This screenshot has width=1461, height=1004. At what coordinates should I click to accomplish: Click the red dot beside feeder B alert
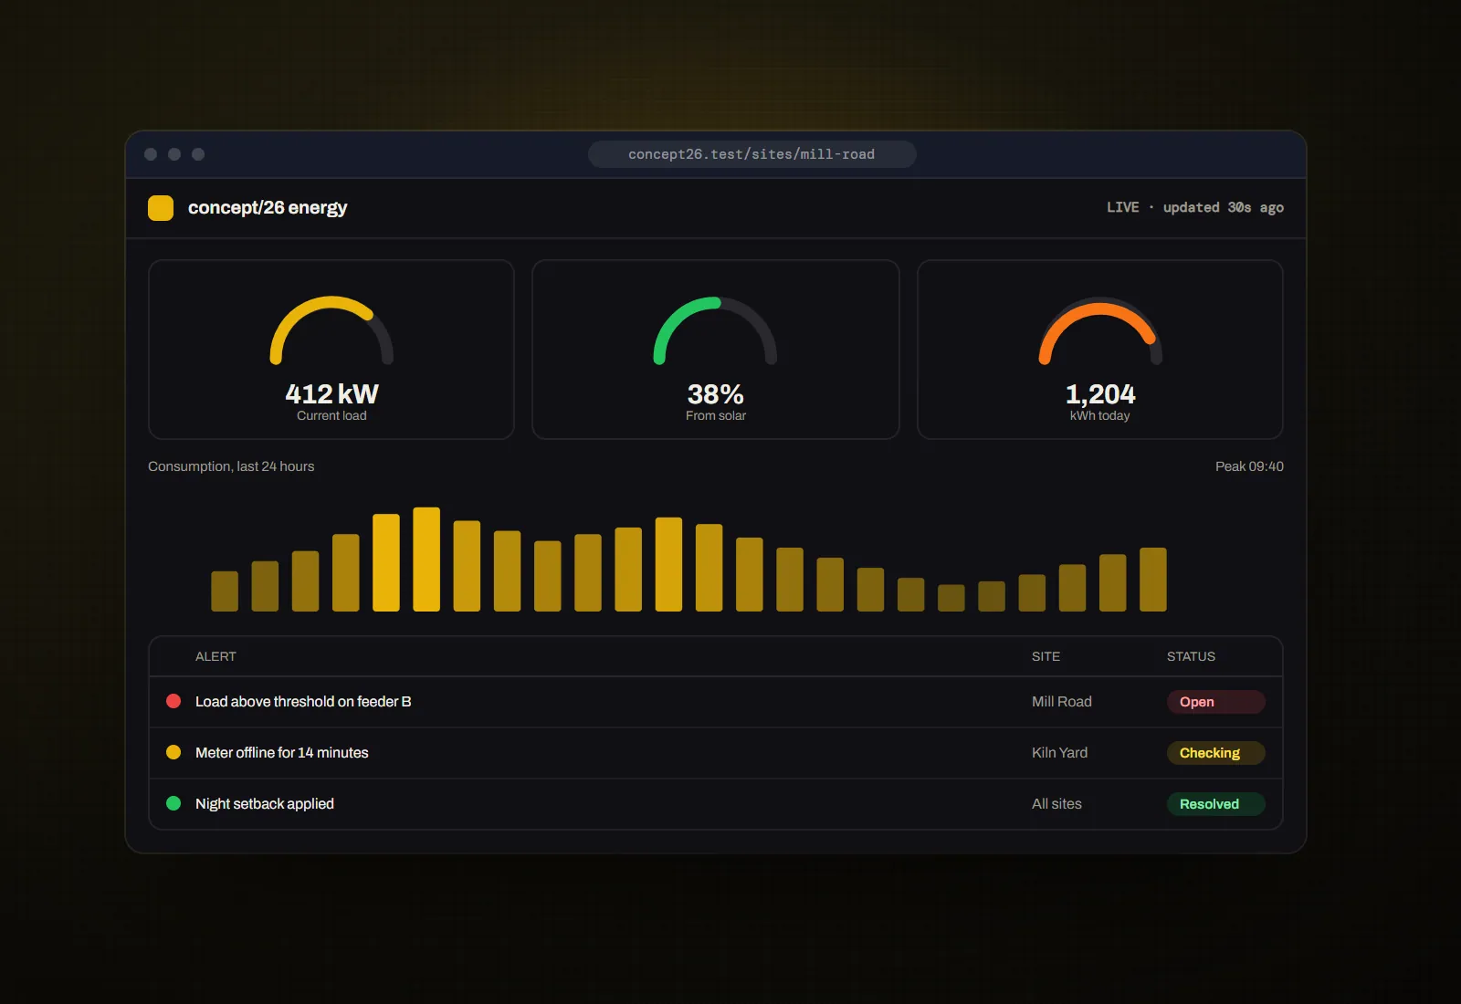click(x=173, y=701)
